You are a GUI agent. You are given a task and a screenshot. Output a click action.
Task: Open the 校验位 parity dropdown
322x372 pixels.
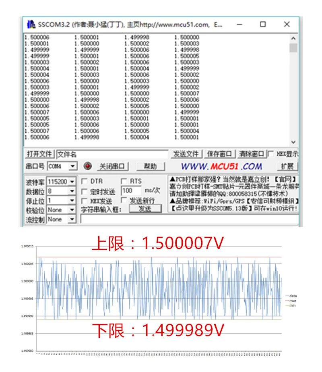coord(72,210)
